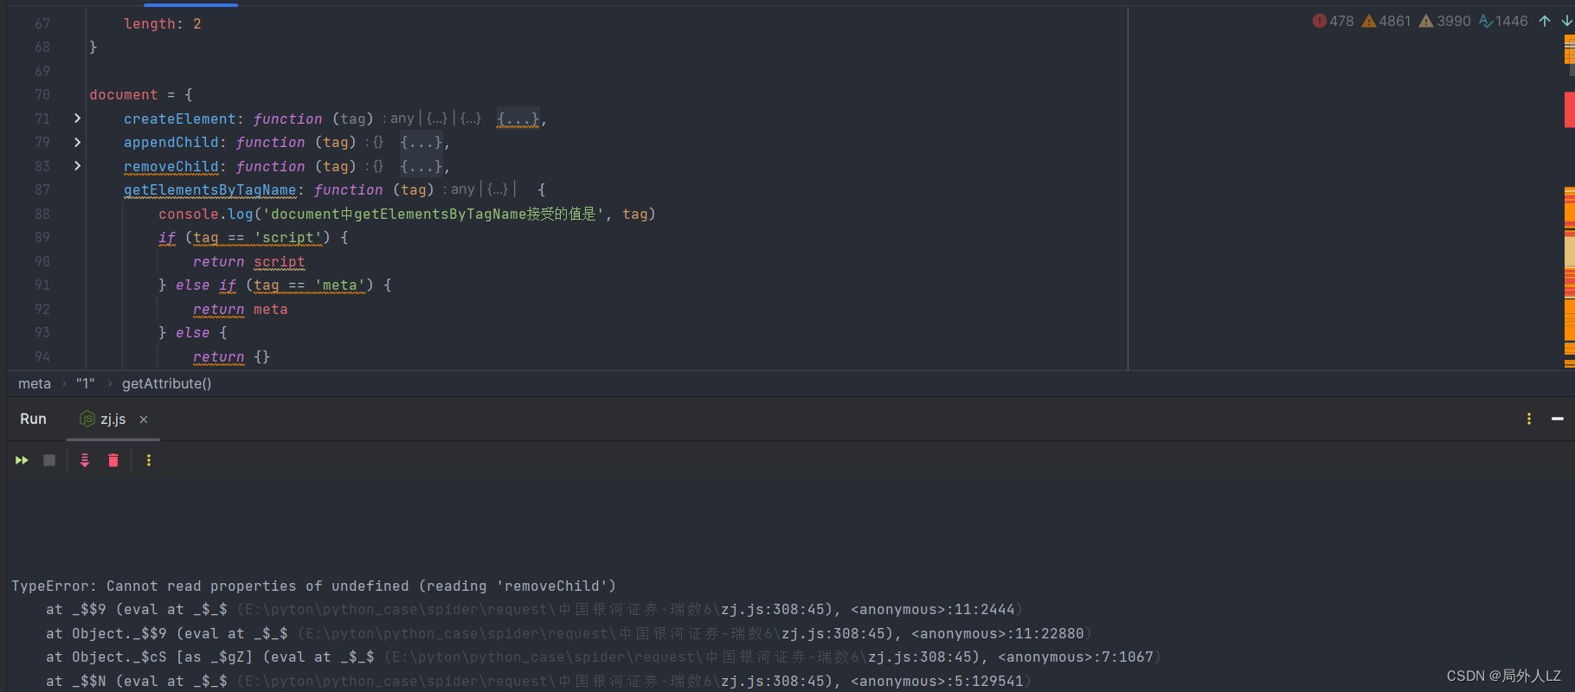
Task: Click line number 70 in gutter
Action: (42, 94)
